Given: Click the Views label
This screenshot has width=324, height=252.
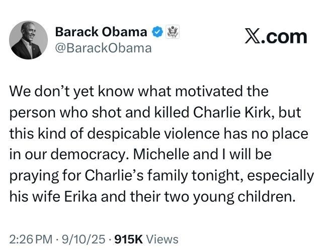Looking at the screenshot, I should click(x=162, y=239).
